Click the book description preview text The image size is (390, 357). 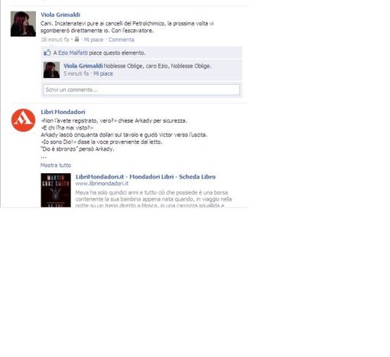click(x=154, y=199)
